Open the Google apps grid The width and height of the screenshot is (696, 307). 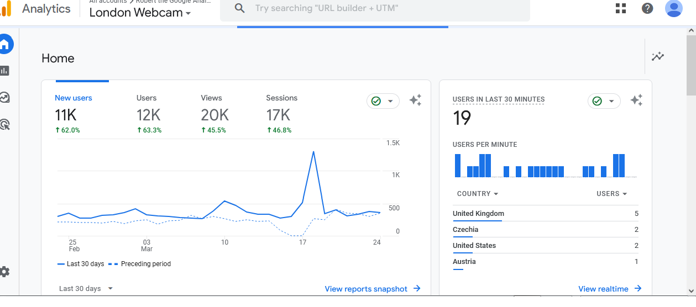(x=621, y=8)
